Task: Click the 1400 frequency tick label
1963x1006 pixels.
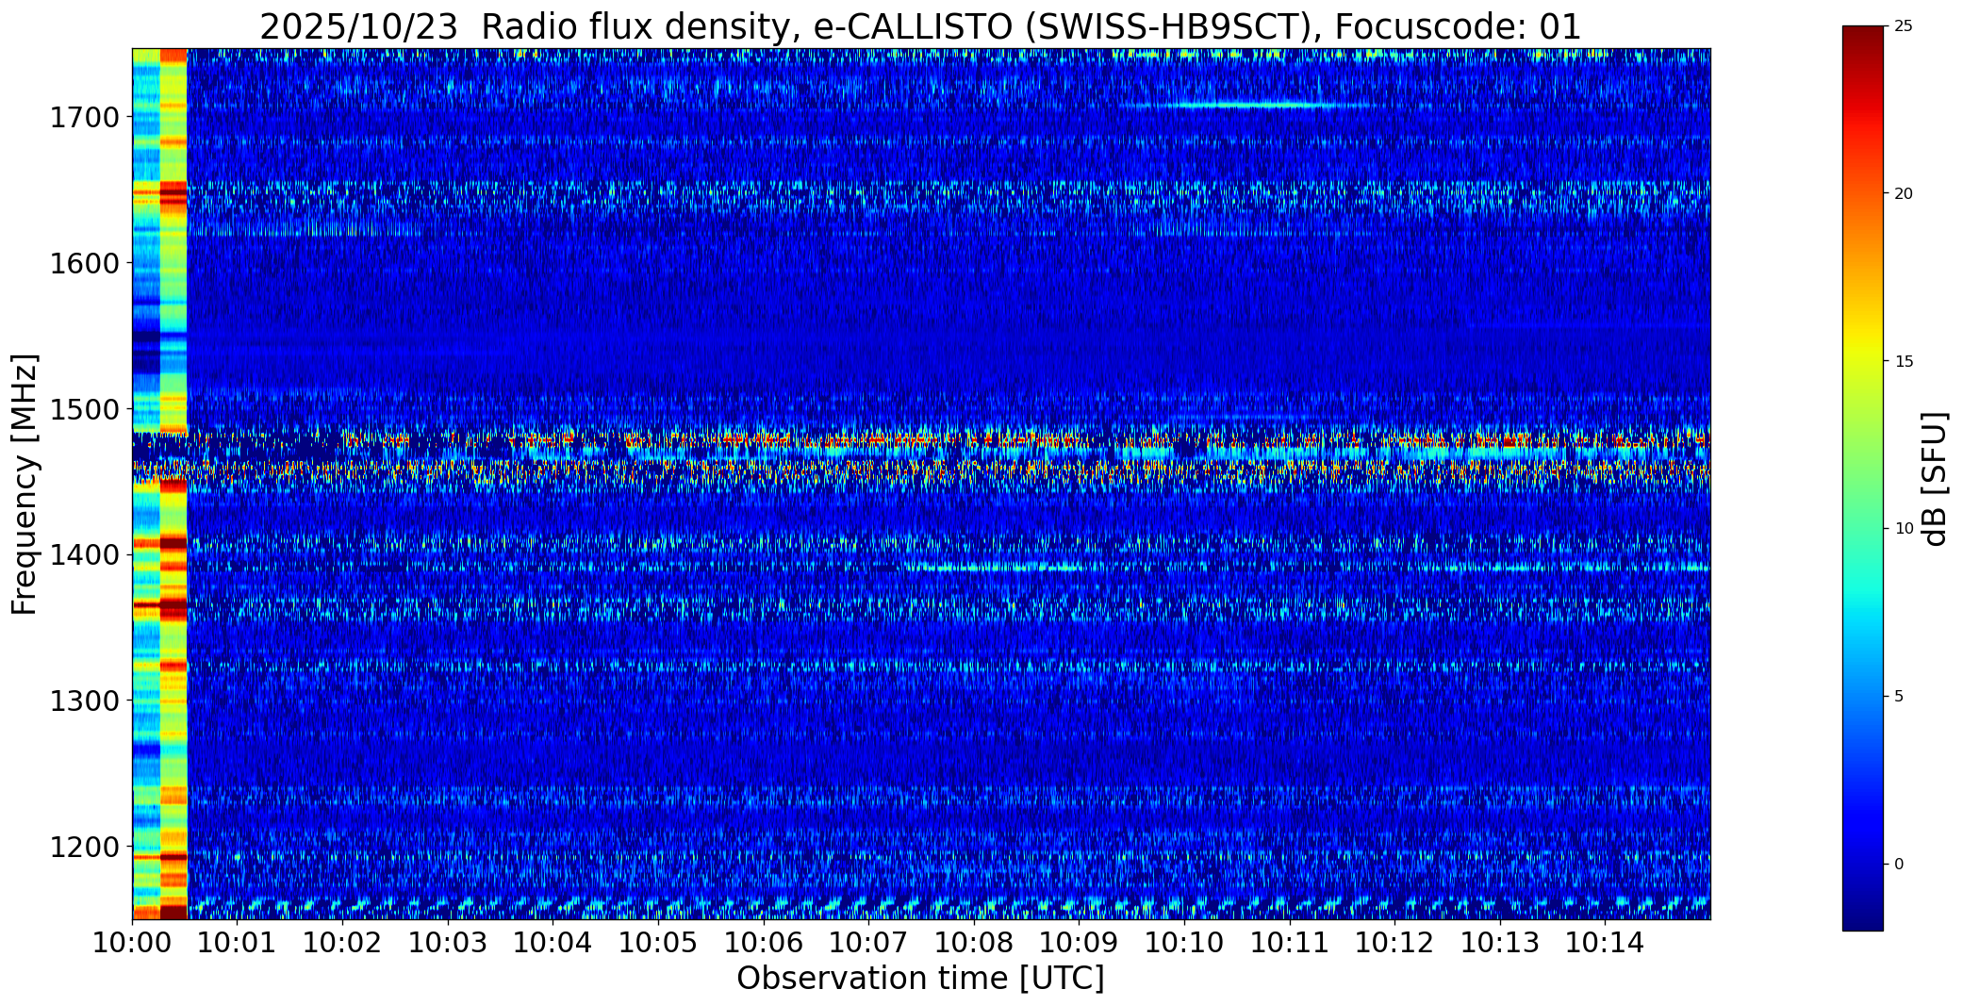Action: click(84, 554)
